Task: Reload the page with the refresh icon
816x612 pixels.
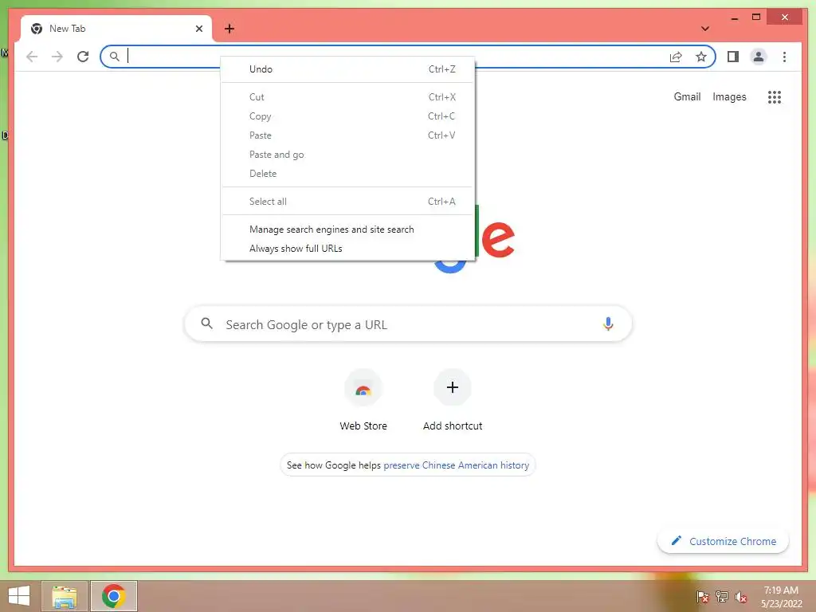Action: coord(83,57)
